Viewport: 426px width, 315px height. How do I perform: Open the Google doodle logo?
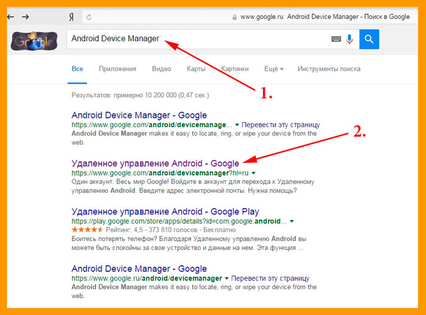click(34, 41)
